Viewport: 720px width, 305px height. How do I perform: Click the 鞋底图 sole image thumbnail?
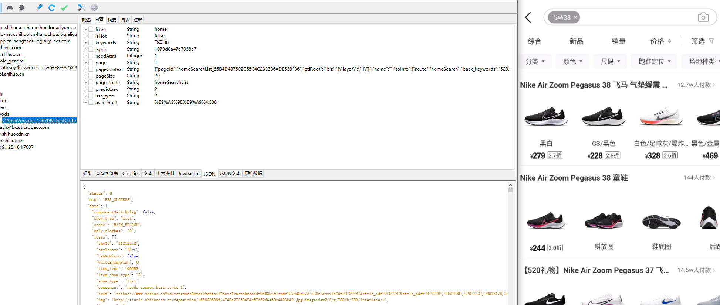tap(661, 222)
